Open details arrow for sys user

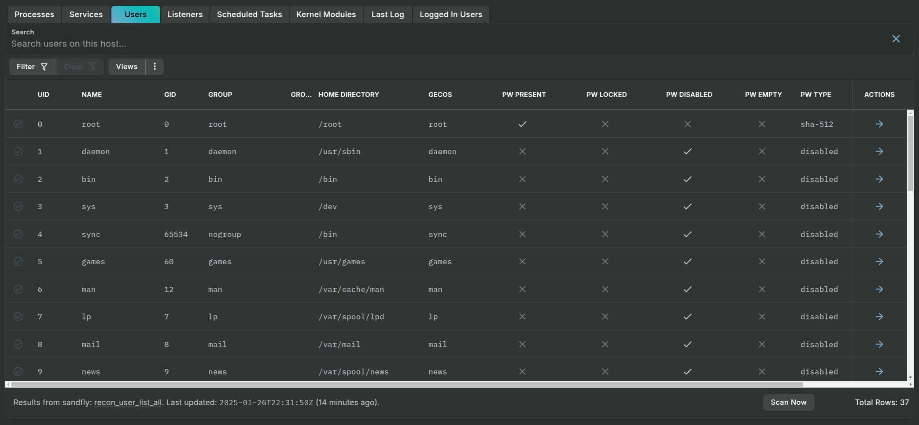[879, 207]
